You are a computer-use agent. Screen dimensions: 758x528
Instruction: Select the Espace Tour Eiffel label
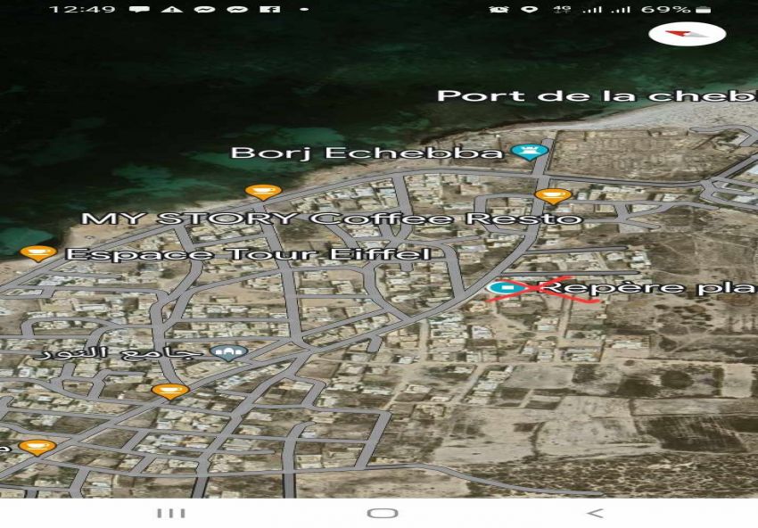click(x=248, y=254)
